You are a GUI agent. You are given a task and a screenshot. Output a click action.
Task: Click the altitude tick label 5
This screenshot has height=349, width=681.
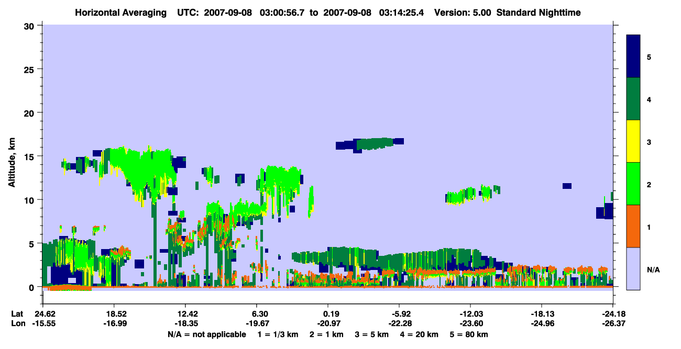[32, 243]
